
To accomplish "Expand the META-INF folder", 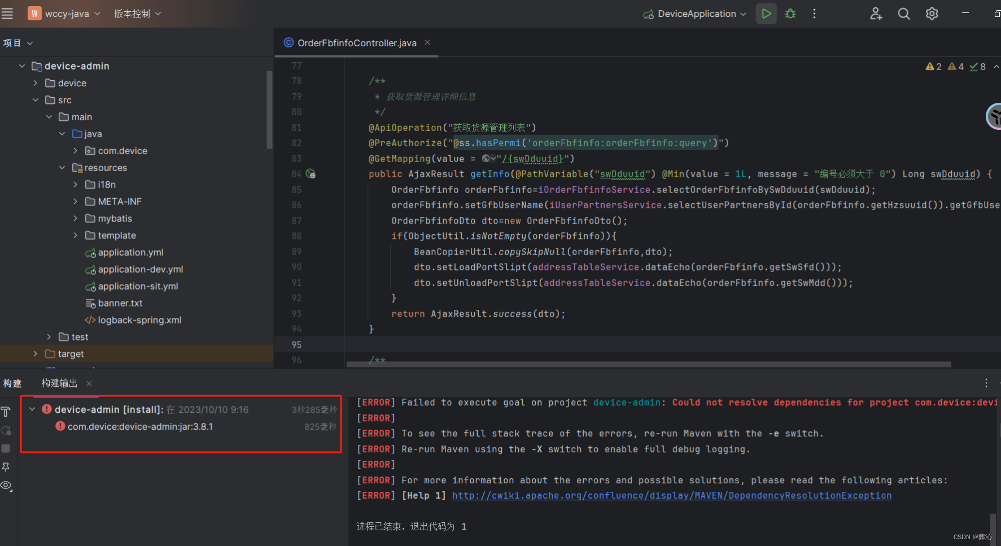I will [76, 202].
